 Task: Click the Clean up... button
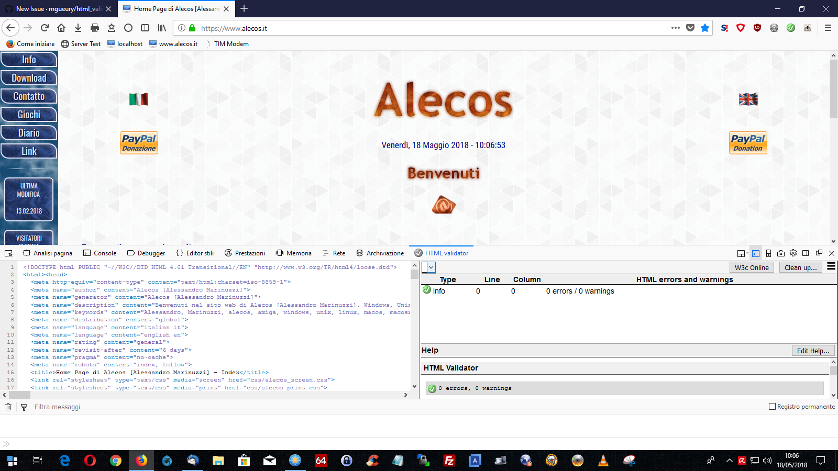(800, 267)
